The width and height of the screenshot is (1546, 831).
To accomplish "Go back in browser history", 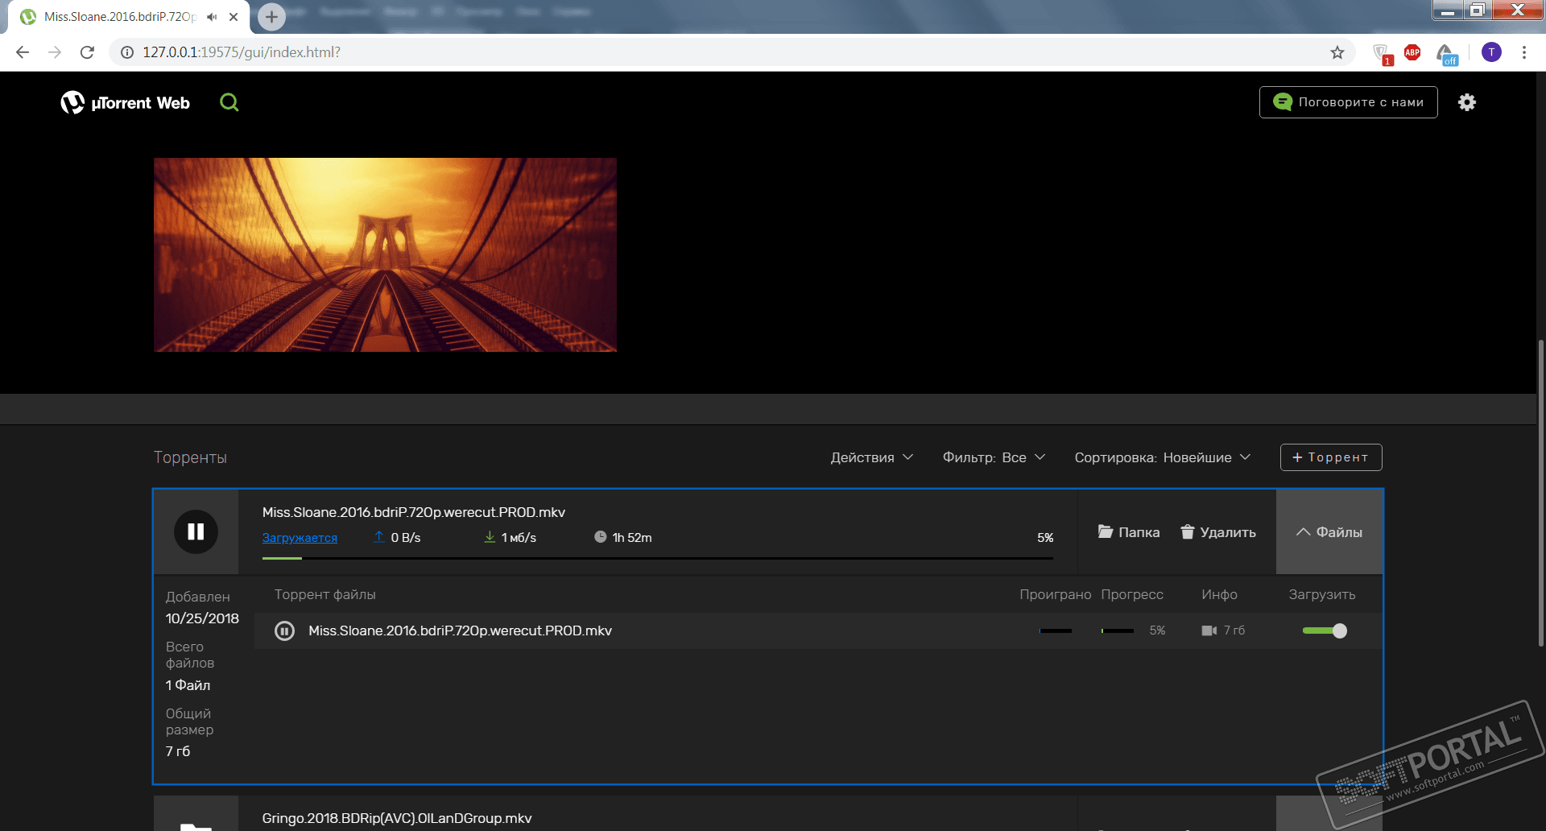I will point(23,52).
